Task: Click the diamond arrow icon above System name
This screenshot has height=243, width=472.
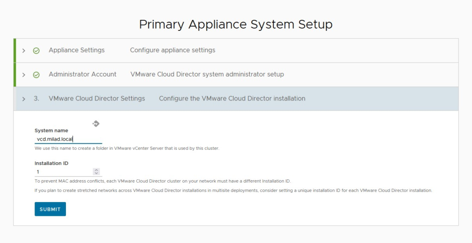Action: tap(96, 124)
